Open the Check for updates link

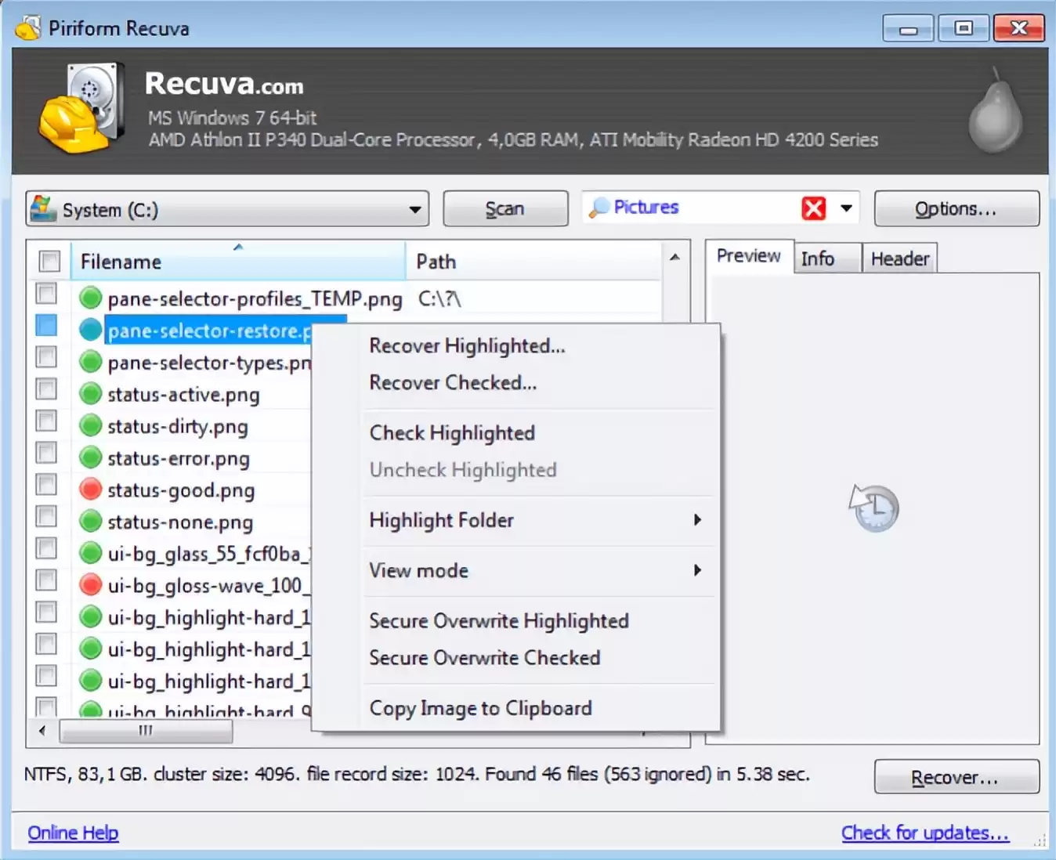pyautogui.click(x=924, y=833)
